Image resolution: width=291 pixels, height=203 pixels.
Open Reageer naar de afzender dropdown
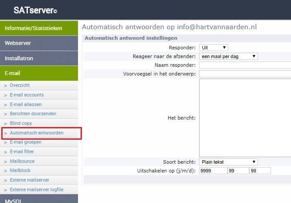click(x=228, y=56)
